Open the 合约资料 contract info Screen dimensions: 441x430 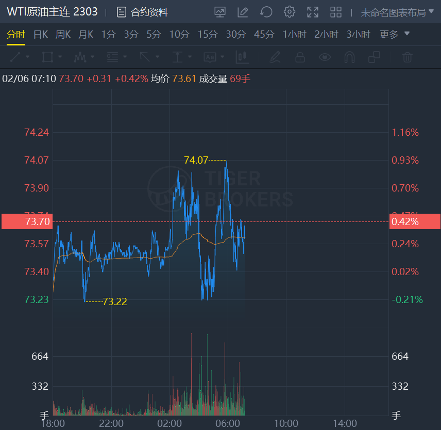click(x=143, y=12)
